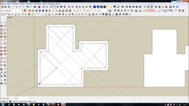Select the Zoom Window tool
Viewport: 189px width, 106px height.
pos(5,73)
